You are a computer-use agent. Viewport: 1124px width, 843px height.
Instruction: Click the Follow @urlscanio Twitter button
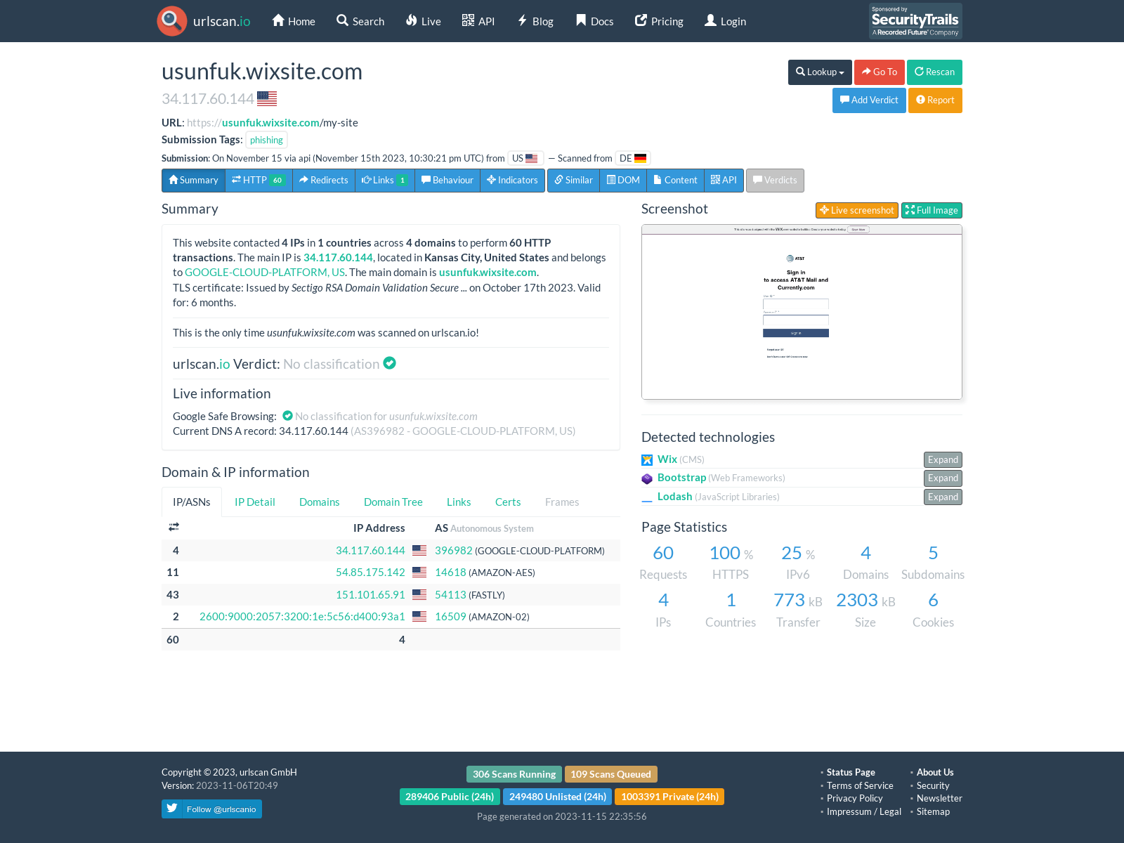click(211, 809)
